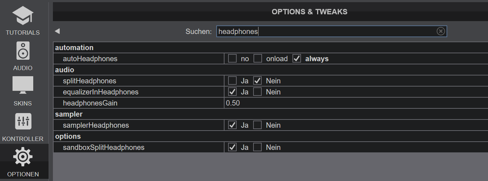Set autoHeadphones to onload
The height and width of the screenshot is (181, 488).
point(258,59)
